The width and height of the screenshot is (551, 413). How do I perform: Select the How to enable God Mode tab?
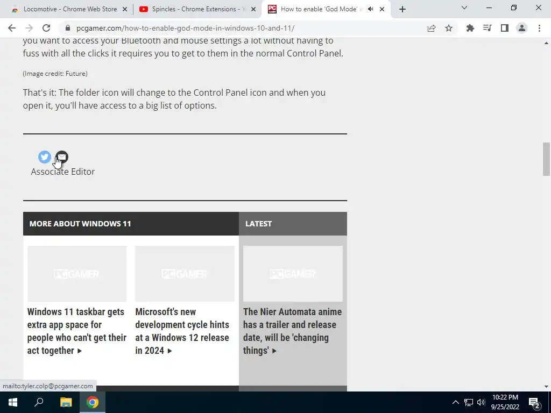[325, 9]
